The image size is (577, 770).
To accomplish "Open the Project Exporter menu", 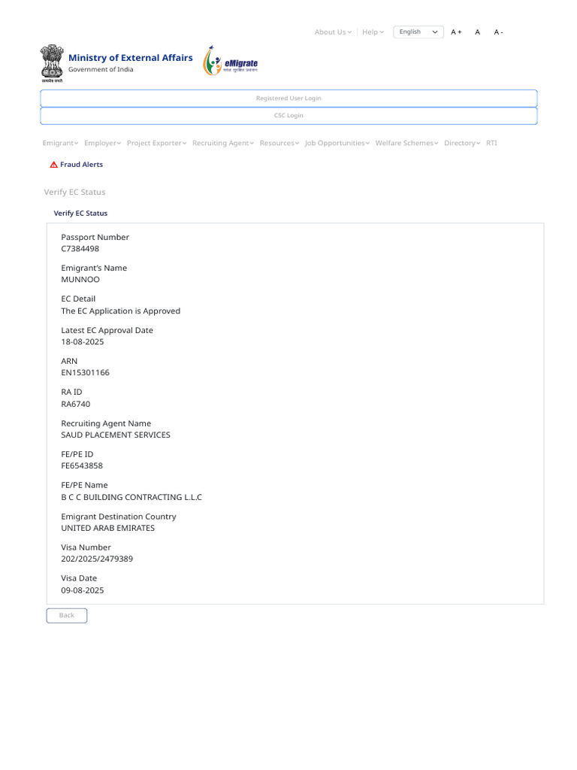I will click(x=156, y=143).
